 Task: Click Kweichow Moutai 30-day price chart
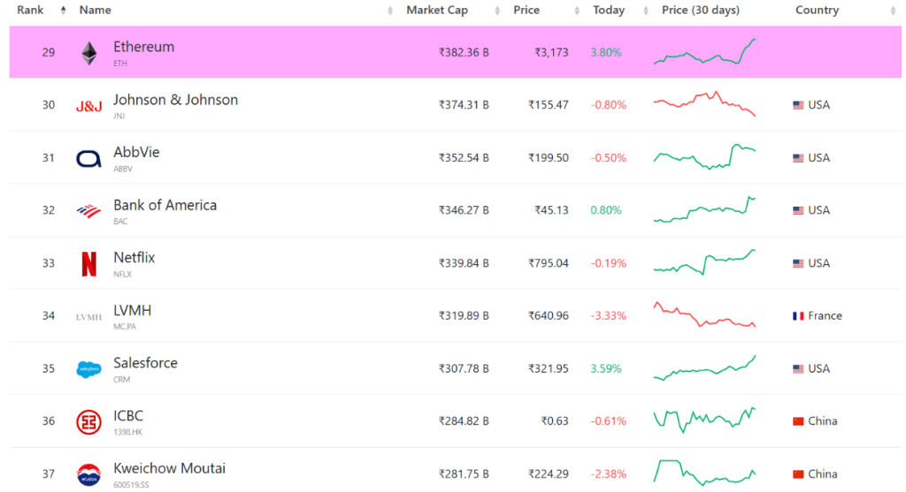[704, 473]
